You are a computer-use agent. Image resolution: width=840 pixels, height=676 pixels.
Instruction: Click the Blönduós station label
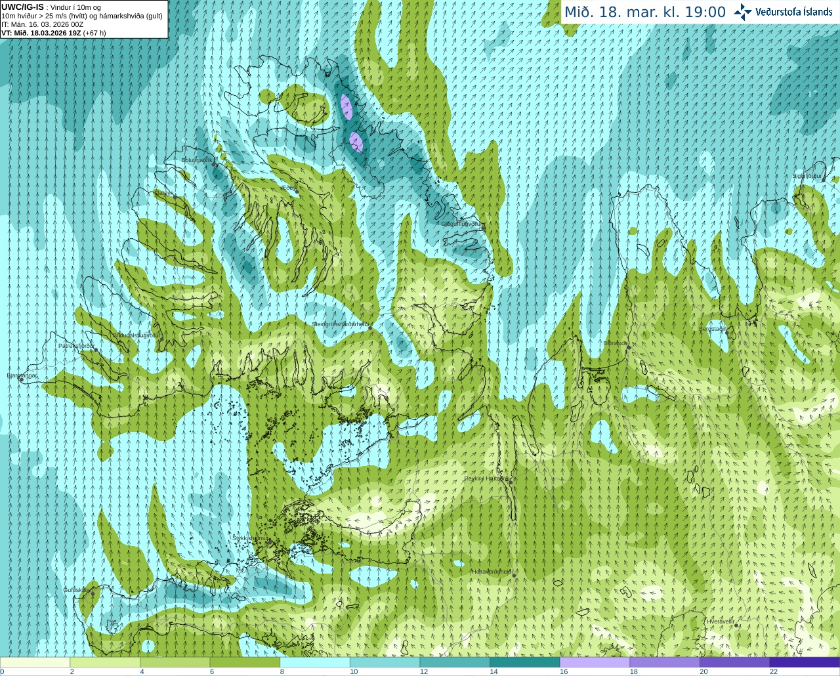(616, 343)
